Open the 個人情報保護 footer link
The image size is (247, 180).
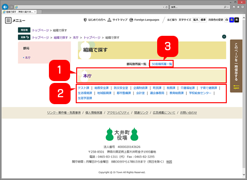94,113
